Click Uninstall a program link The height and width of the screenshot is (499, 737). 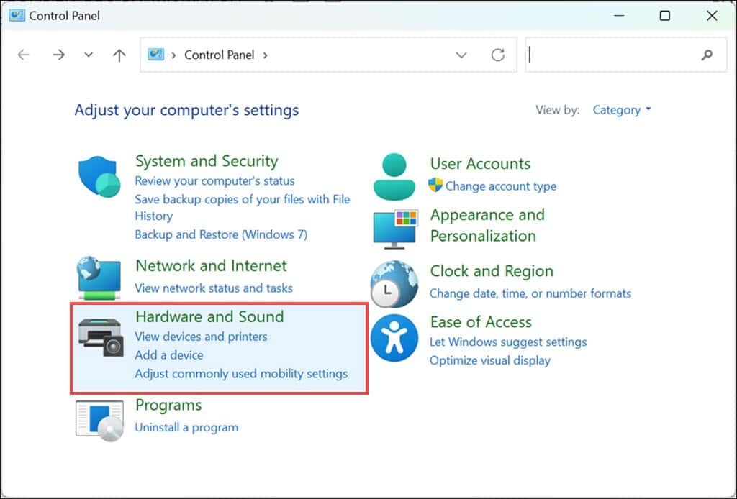click(186, 427)
